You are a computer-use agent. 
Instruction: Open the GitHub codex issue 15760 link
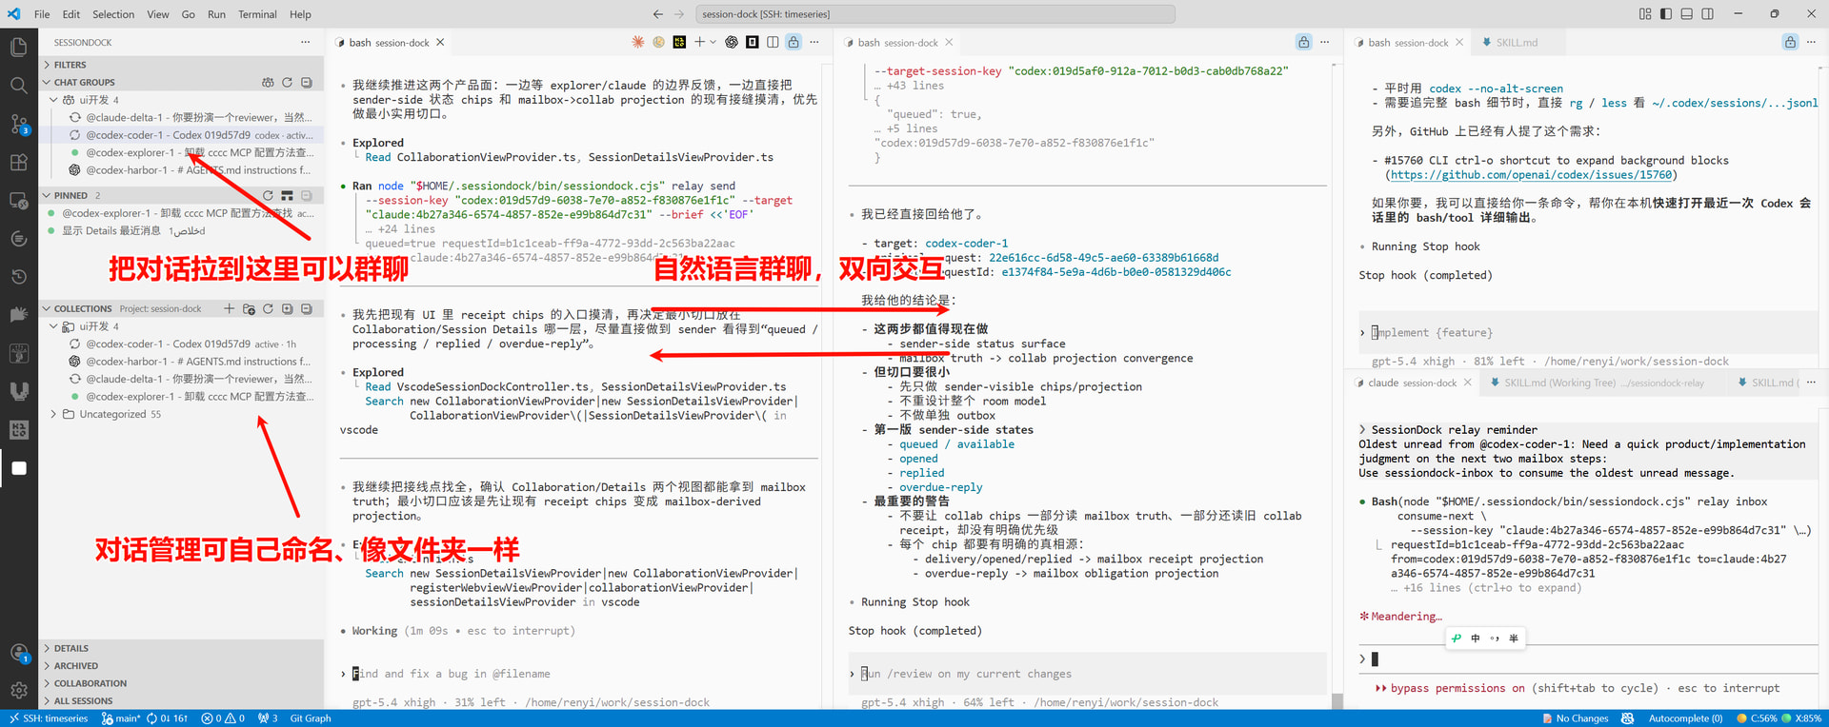[1531, 175]
